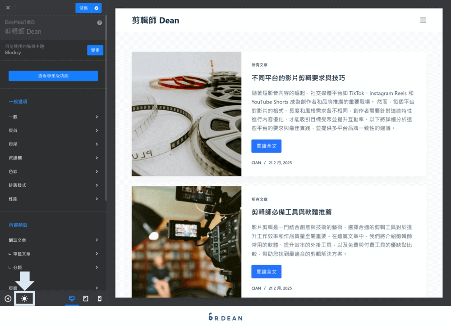Viewport: 451px width, 328px height.
Task: Switch preview to tablet view
Action: click(x=86, y=298)
